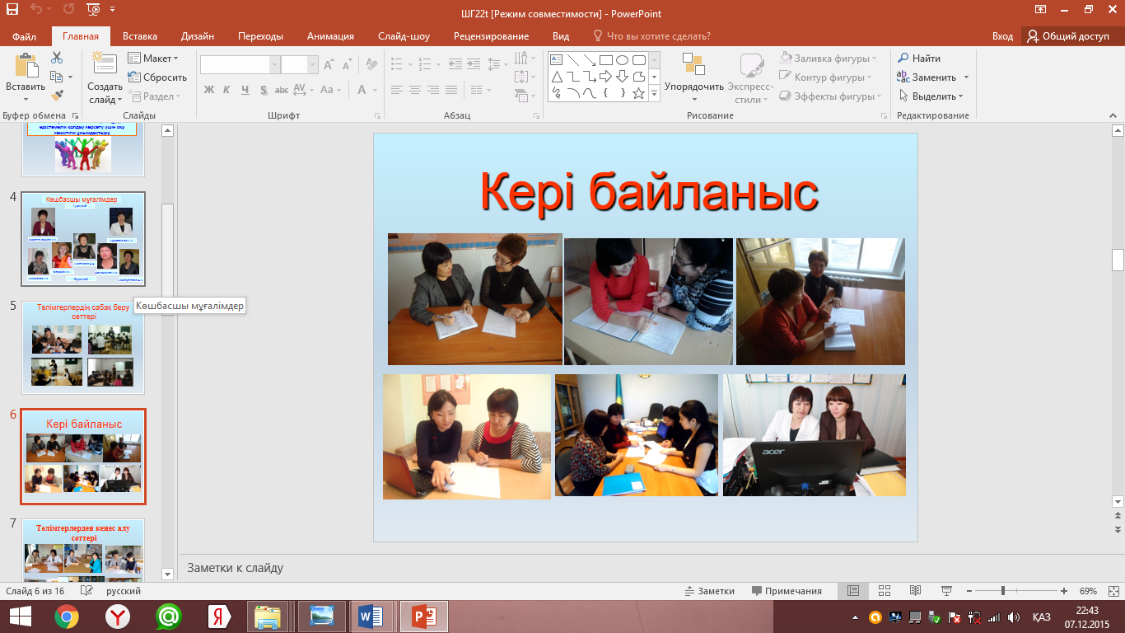Start slide show from status bar icon

pyautogui.click(x=947, y=591)
